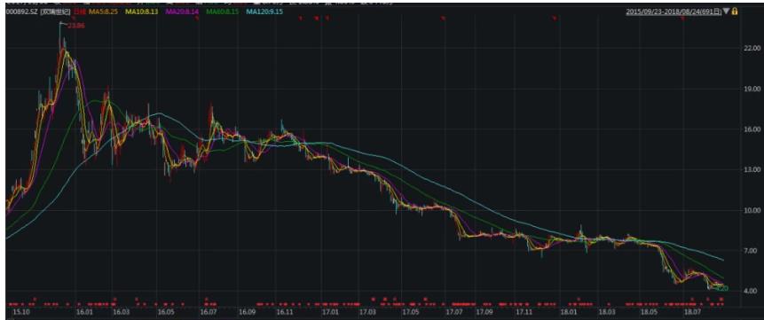Click the 16.01 date axis label

click(x=85, y=312)
